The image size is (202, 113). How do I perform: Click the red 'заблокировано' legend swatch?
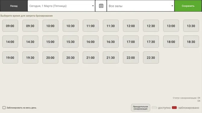coord(174,108)
